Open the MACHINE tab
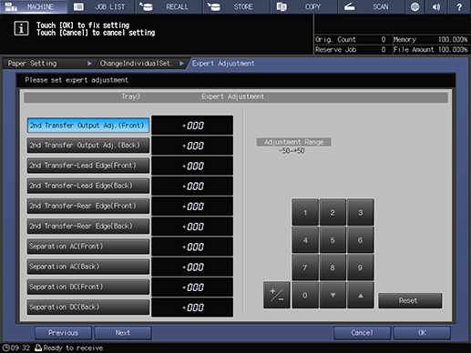 point(34,6)
